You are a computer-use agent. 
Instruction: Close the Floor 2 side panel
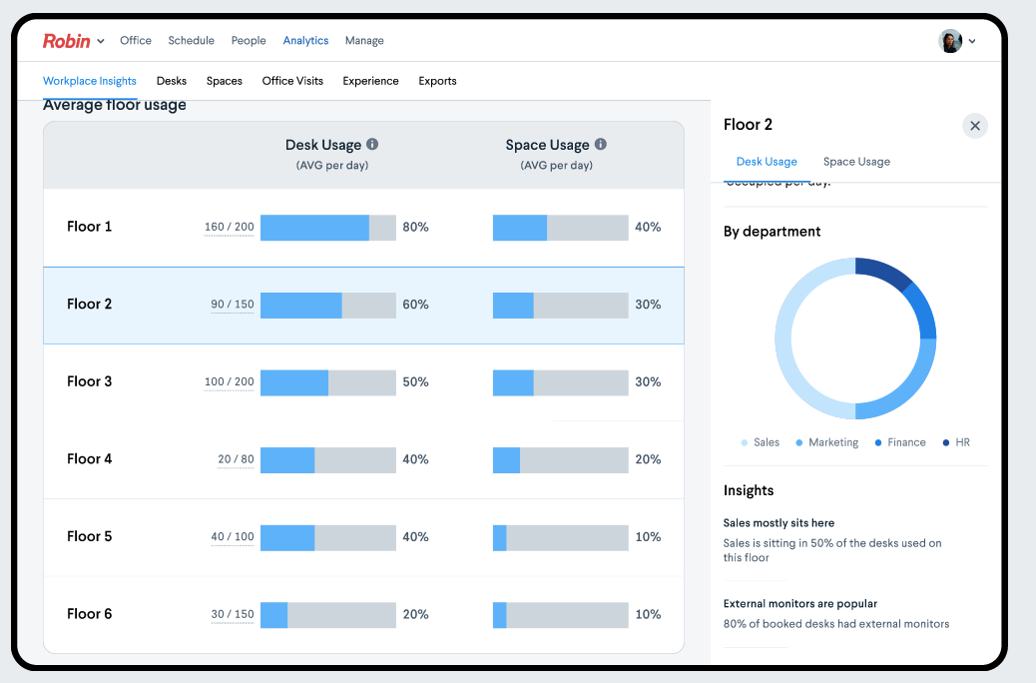(x=974, y=126)
